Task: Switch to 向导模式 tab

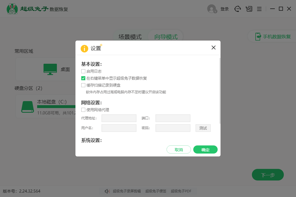Action: pyautogui.click(x=166, y=37)
